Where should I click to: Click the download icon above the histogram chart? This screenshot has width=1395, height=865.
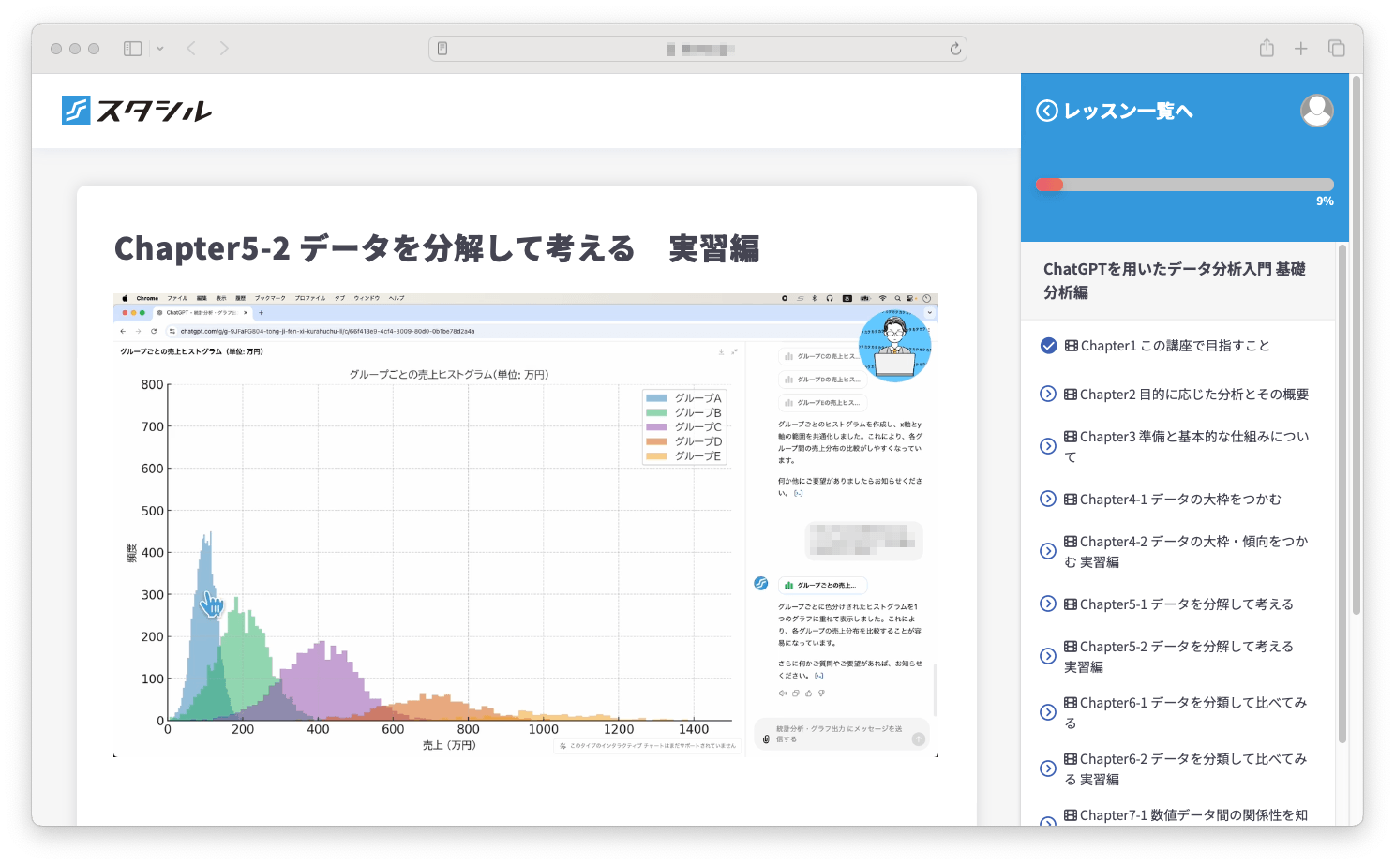pos(721,351)
